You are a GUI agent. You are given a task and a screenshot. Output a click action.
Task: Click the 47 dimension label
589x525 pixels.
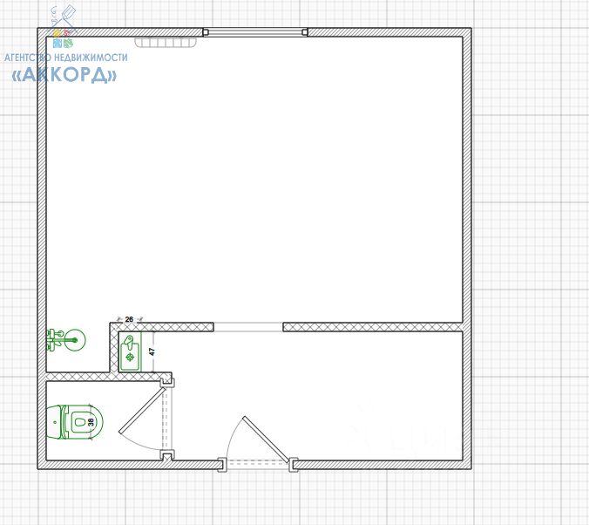pos(152,351)
